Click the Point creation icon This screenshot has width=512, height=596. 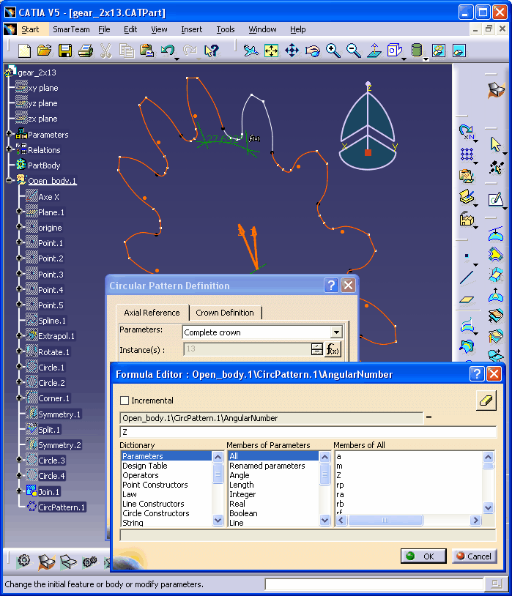point(467,256)
